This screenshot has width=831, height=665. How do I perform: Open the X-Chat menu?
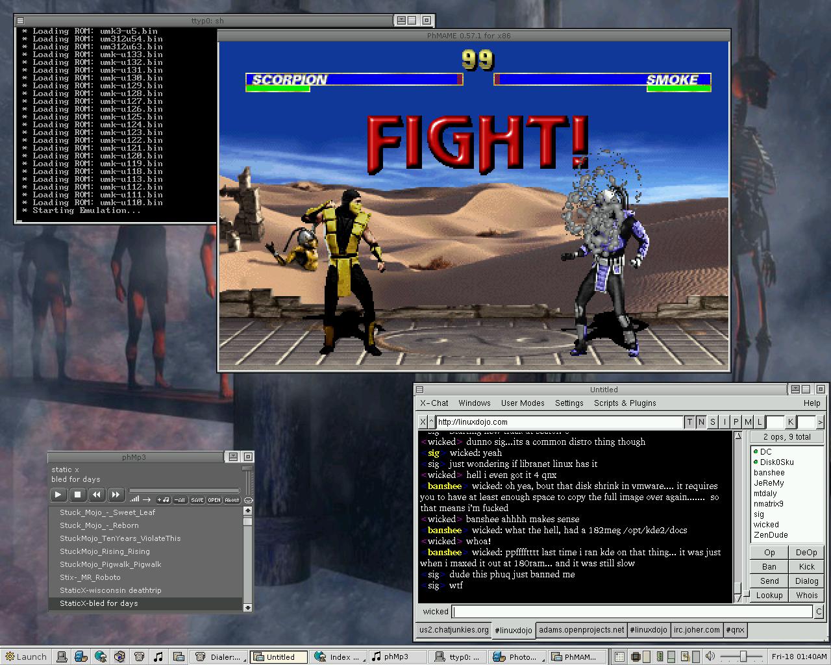[434, 403]
